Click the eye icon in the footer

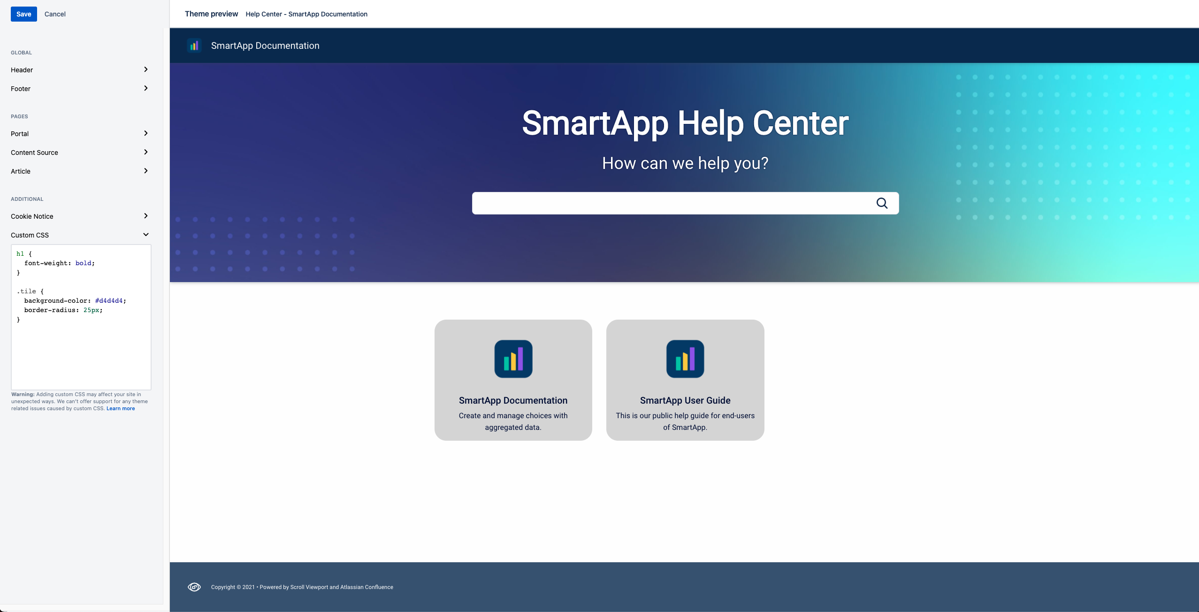[x=194, y=587]
